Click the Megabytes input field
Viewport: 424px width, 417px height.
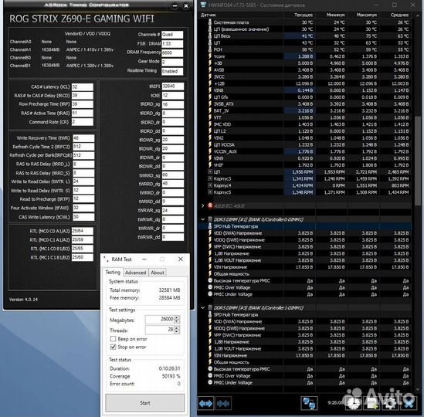(160, 320)
